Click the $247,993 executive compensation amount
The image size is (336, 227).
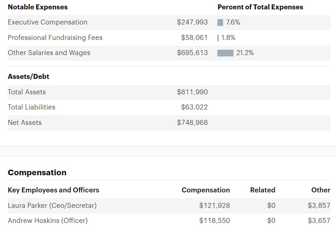point(192,22)
